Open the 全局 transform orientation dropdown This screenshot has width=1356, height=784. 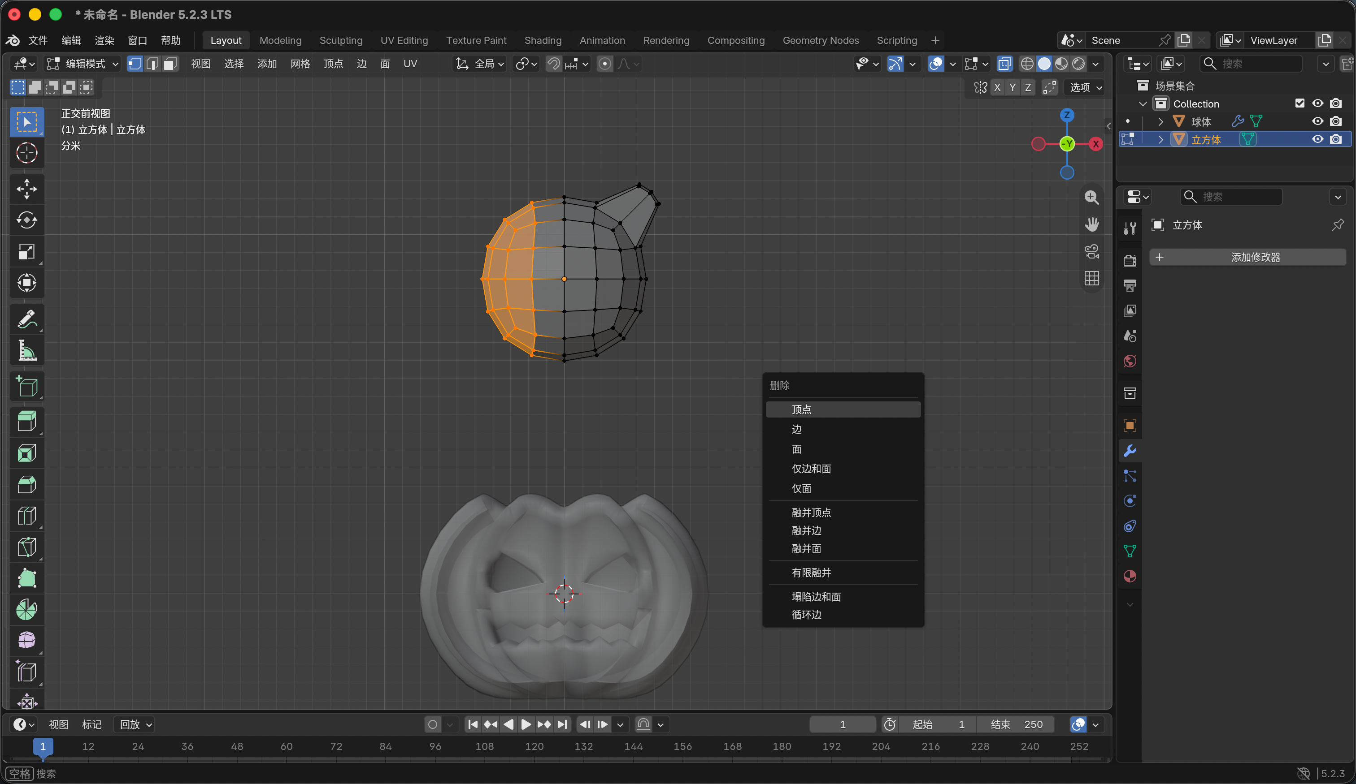click(480, 64)
